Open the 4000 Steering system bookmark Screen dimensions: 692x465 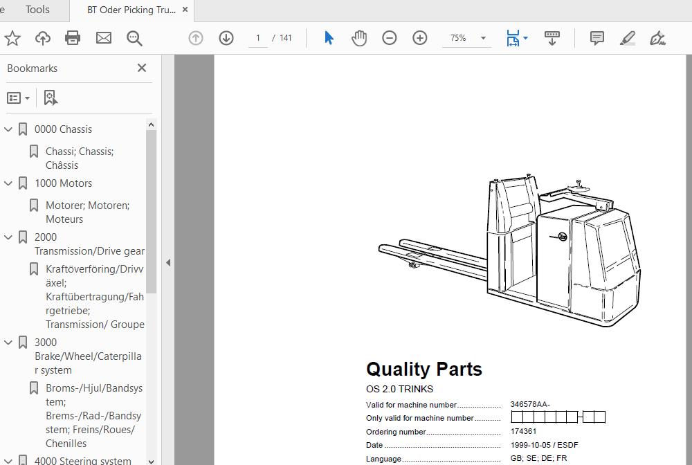[x=82, y=460]
